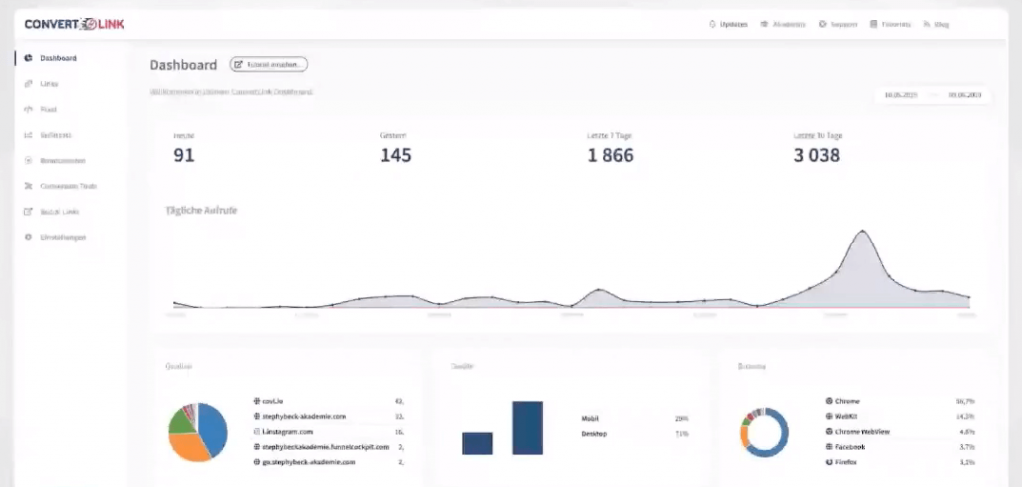Click the Chrome browser icon in list
Image resolution: width=1022 pixels, height=487 pixels.
pos(829,400)
